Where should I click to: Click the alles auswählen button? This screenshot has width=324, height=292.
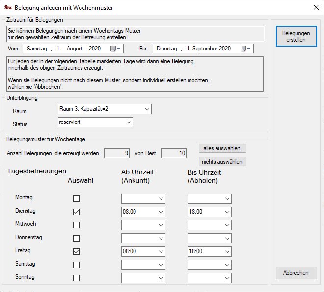click(x=223, y=148)
